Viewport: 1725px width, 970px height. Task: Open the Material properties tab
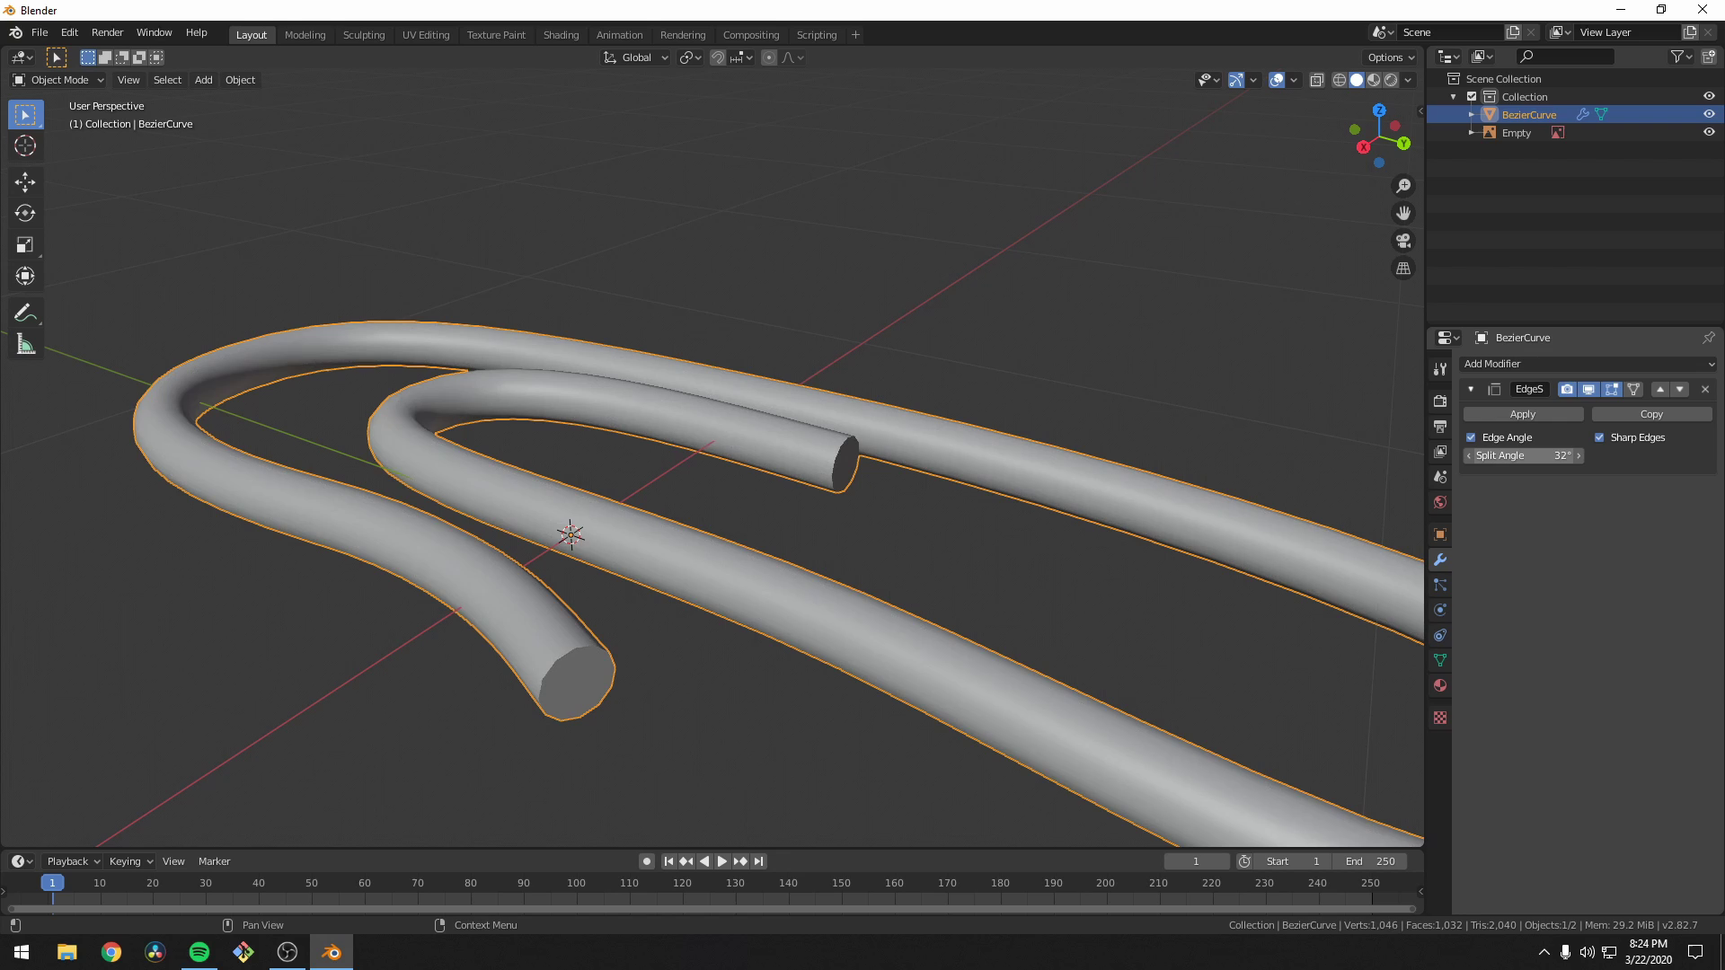[1440, 685]
